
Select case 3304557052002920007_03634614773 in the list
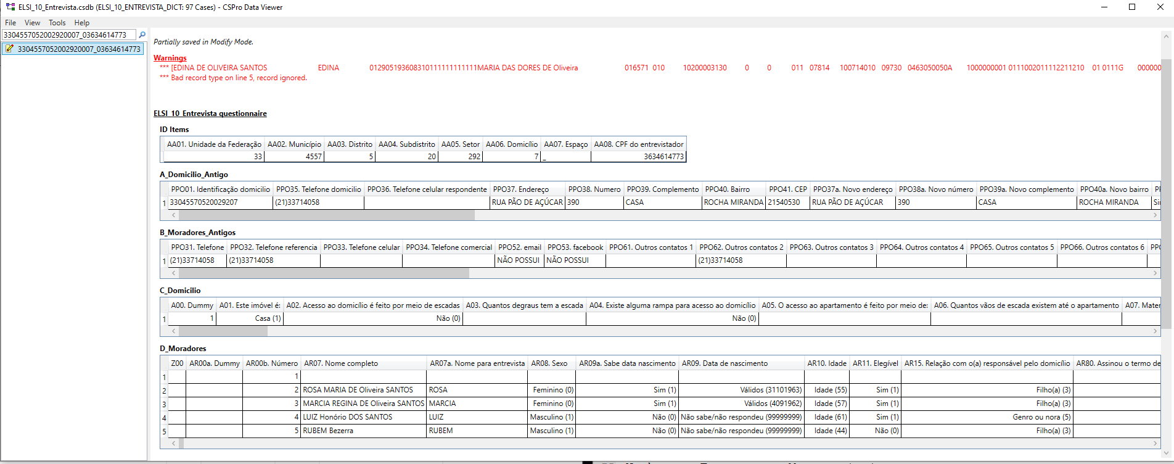click(73, 49)
